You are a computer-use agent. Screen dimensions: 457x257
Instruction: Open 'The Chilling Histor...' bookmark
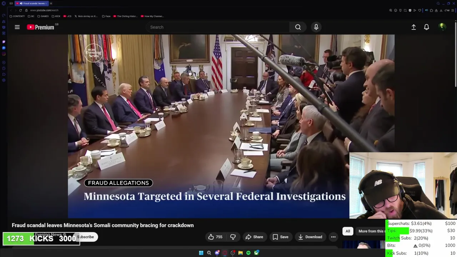tap(125, 16)
